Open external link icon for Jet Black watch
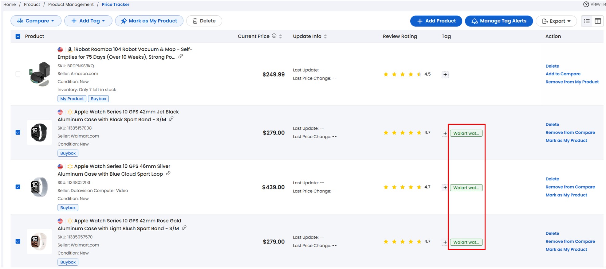This screenshot has width=606, height=269. (x=171, y=119)
